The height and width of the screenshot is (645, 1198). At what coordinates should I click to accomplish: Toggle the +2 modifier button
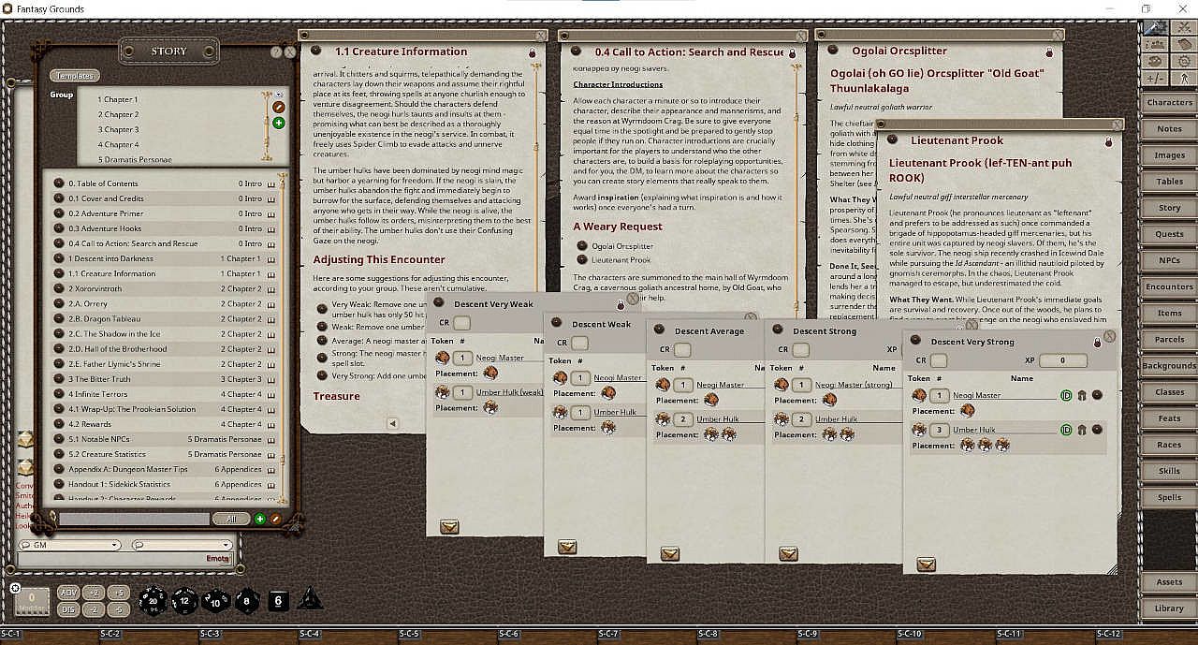click(x=93, y=593)
